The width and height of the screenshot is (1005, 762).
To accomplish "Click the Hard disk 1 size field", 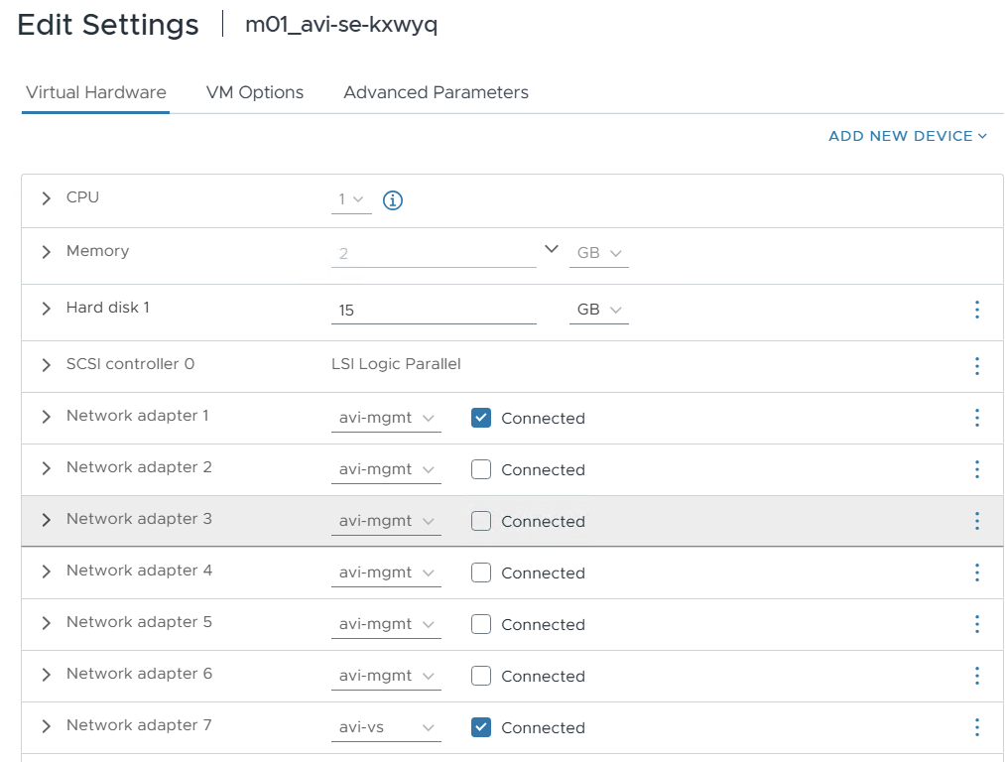I will (433, 310).
